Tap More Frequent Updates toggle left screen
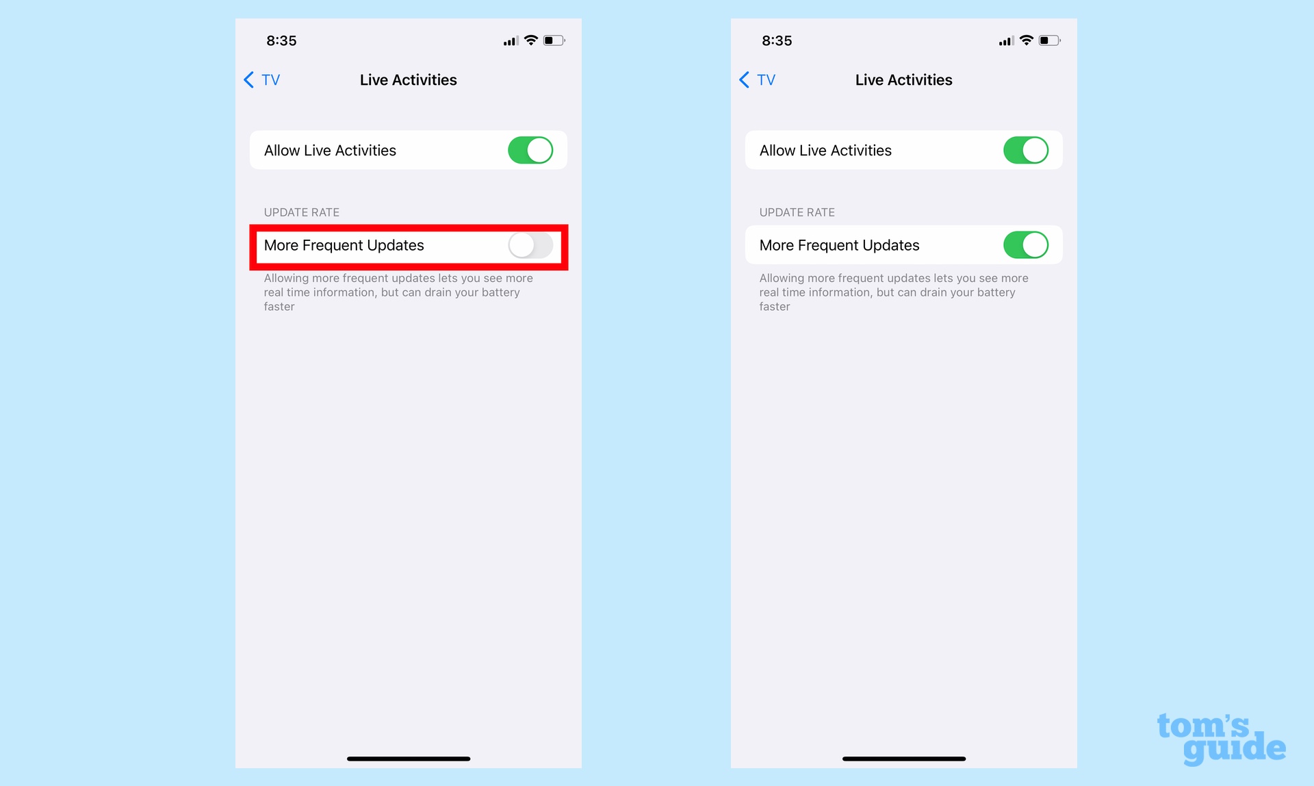Screen dimensions: 1314x786 click(x=529, y=244)
